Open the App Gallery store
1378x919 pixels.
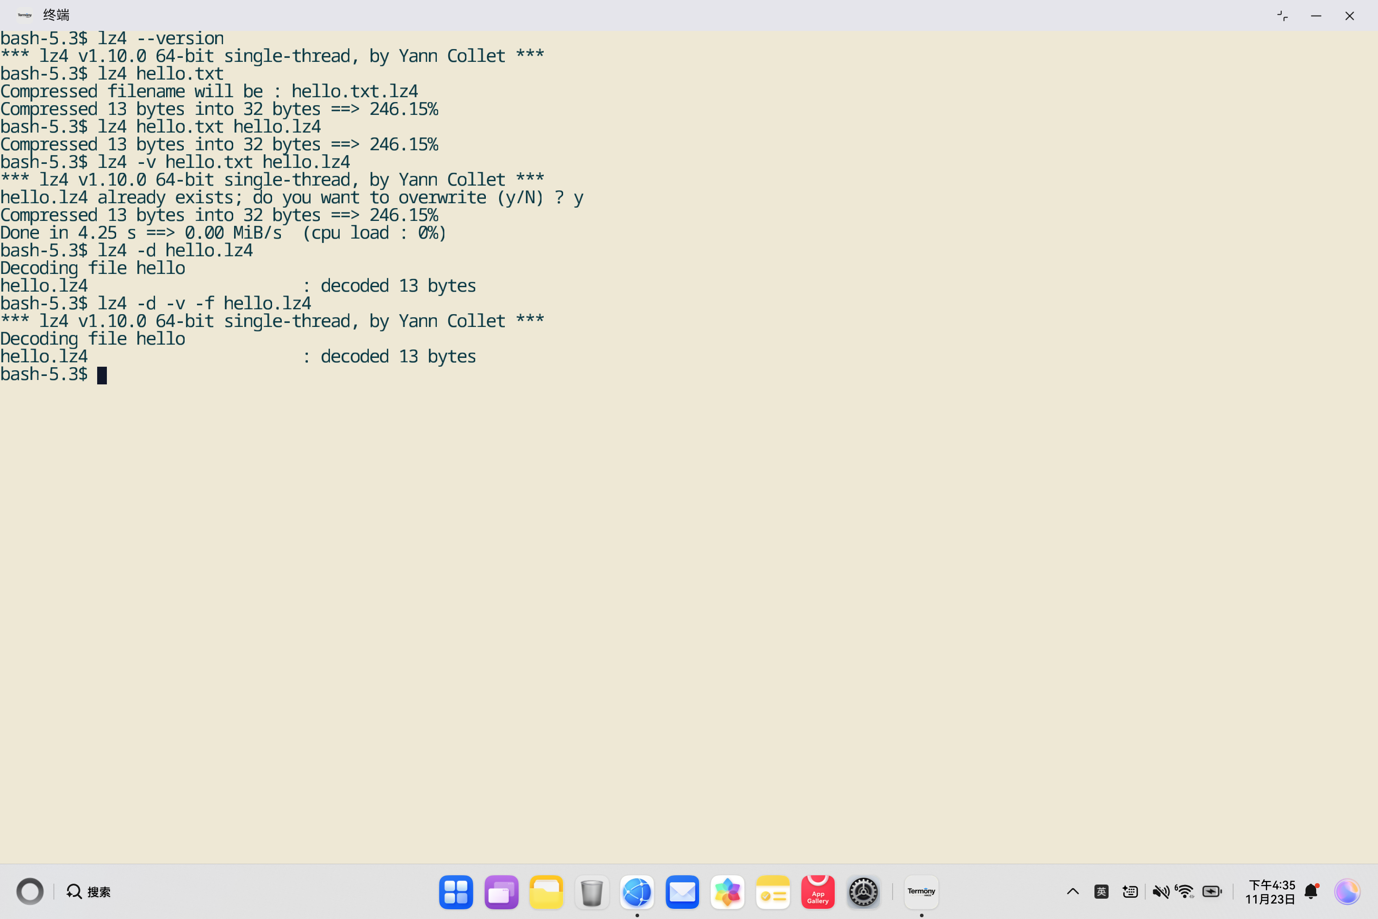point(818,892)
